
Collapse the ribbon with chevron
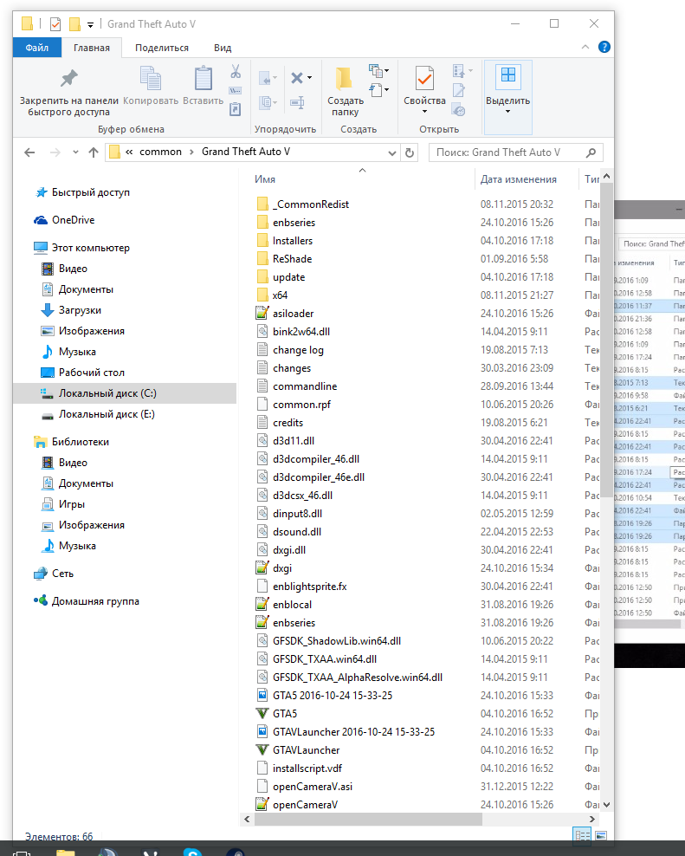pyautogui.click(x=585, y=47)
